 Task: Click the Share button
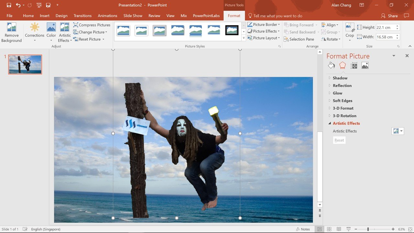pos(389,16)
